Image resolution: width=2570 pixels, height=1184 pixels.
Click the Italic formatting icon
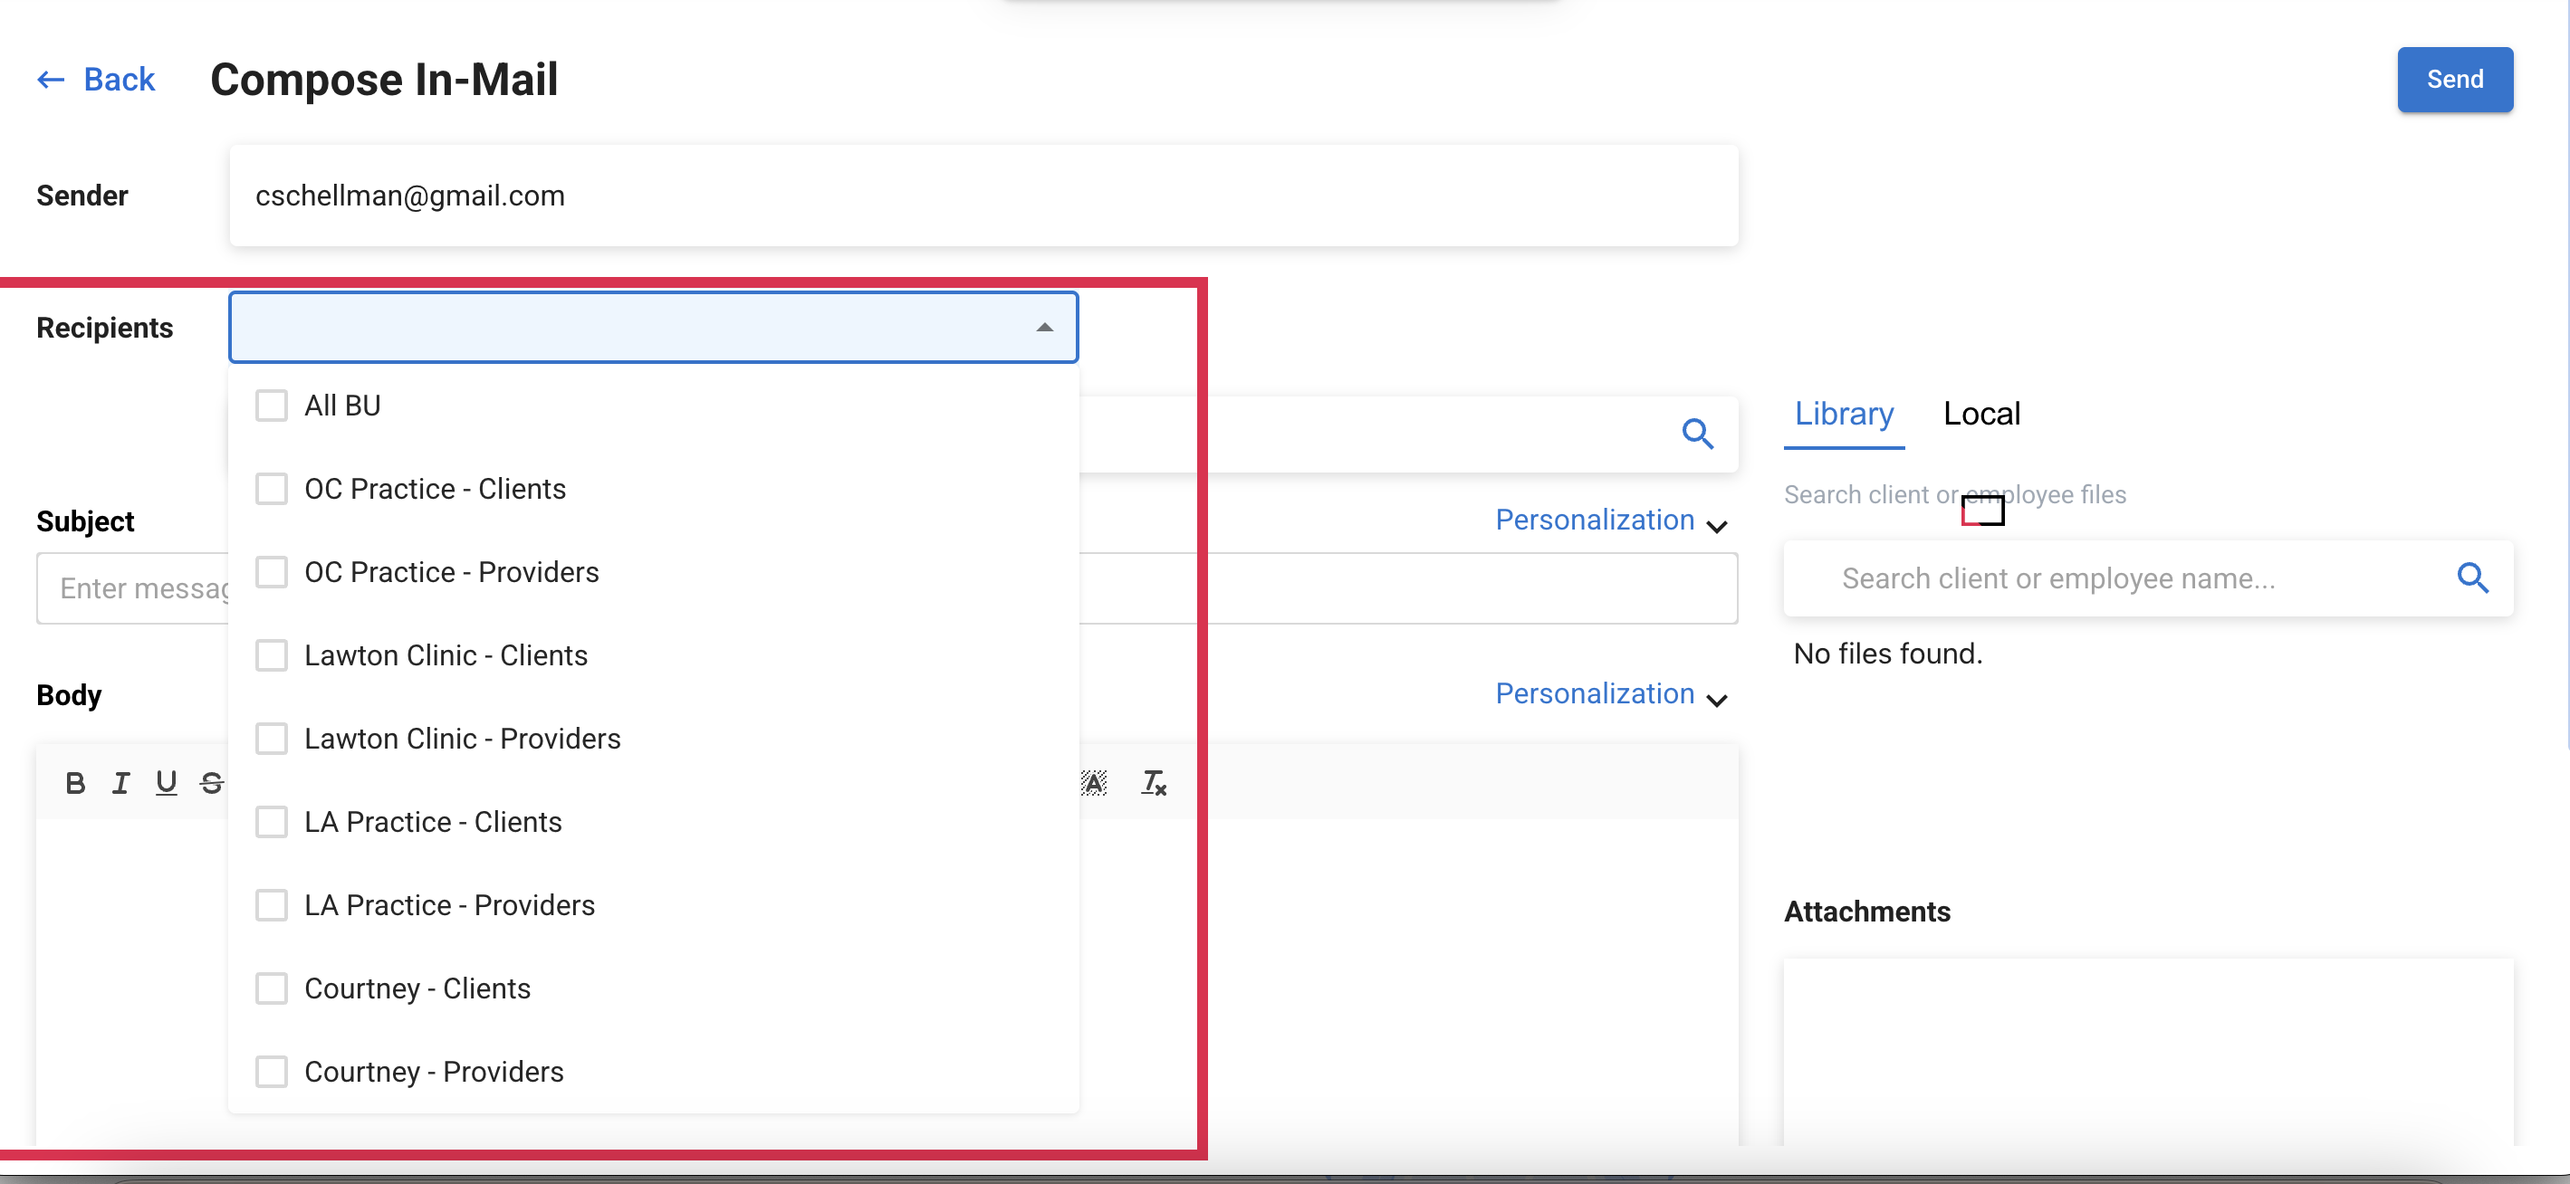(x=120, y=783)
